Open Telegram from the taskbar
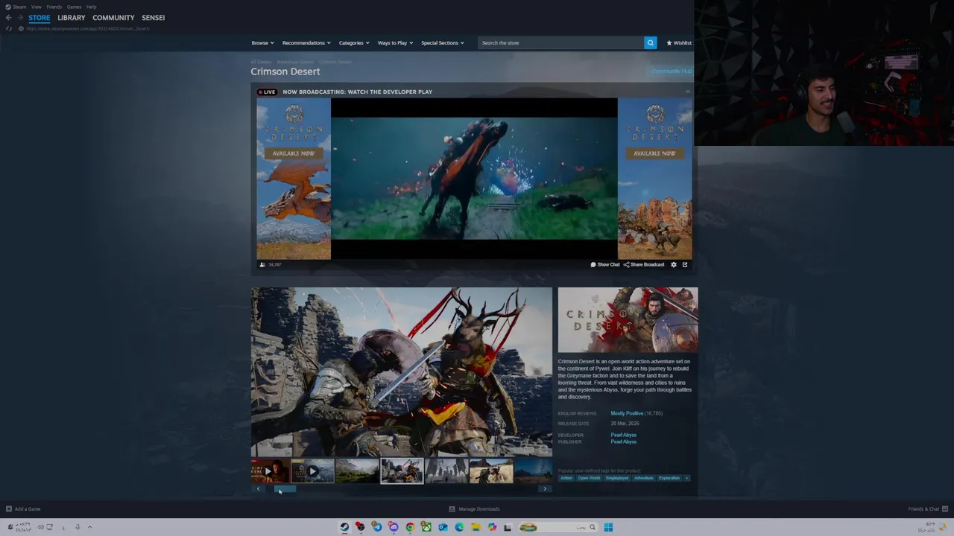954x536 pixels. (377, 527)
